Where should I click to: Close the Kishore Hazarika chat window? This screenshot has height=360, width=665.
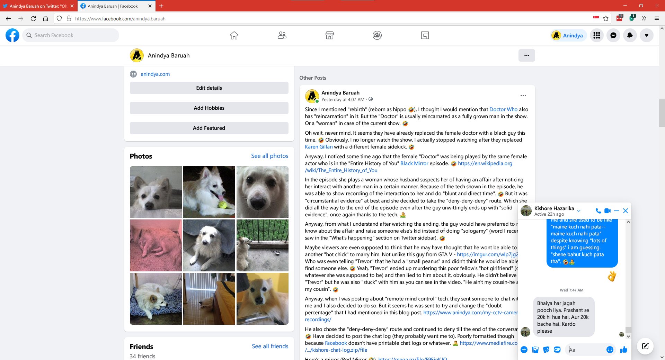point(626,211)
